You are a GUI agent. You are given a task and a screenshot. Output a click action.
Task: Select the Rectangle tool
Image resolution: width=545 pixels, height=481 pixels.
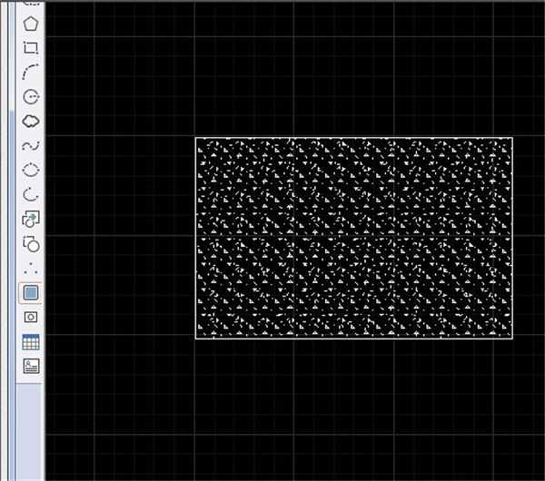click(x=31, y=48)
